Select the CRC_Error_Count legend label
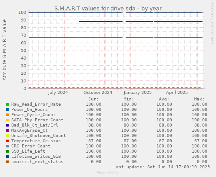 [x=31, y=146]
